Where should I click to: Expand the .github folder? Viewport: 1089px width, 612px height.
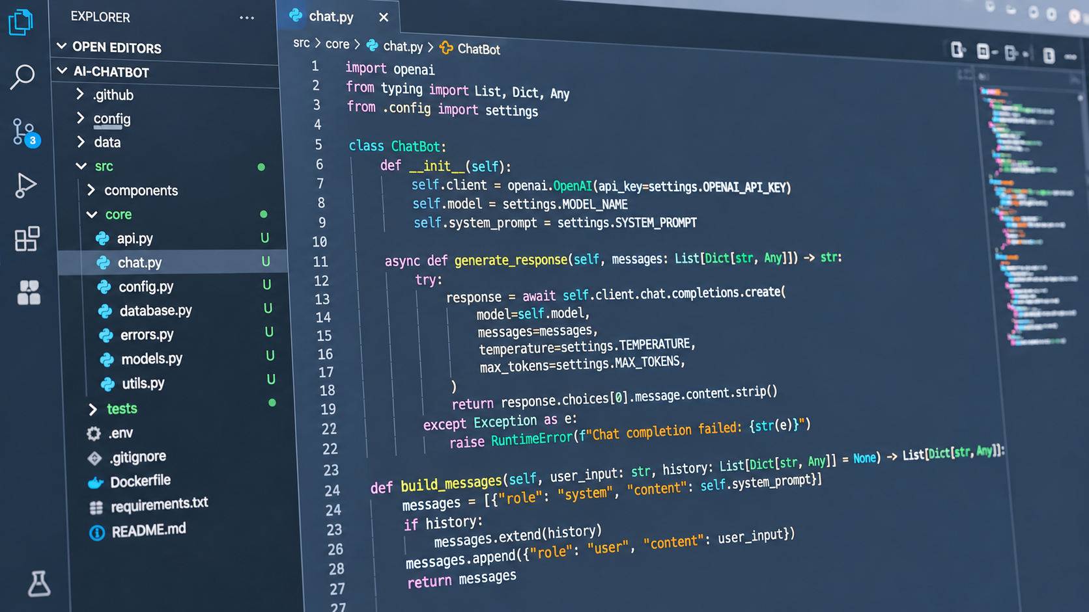[80, 94]
